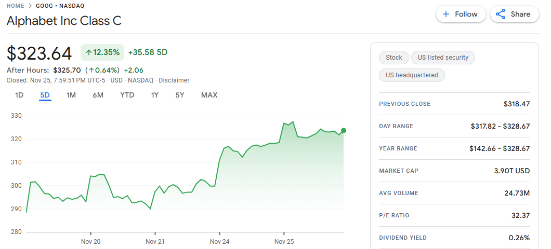
Task: Click the plus icon in Follow button
Action: [447, 15]
